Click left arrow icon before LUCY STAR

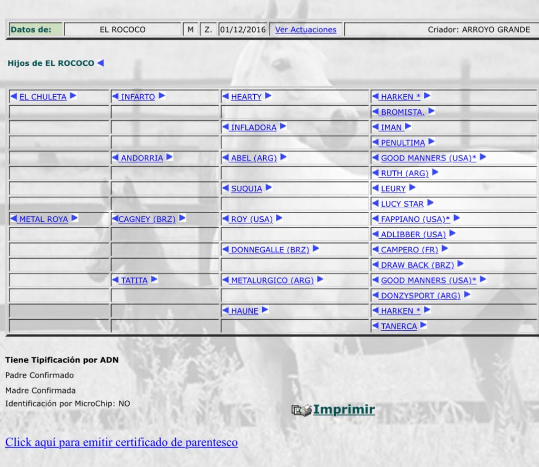pyautogui.click(x=375, y=204)
